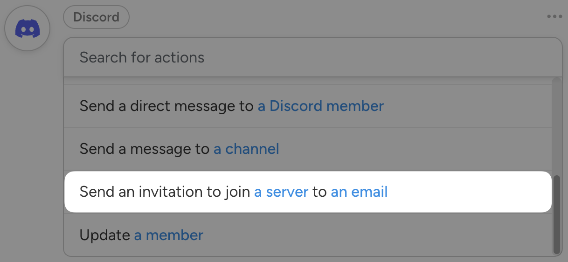Click blank row area right of 'a member'
568x262 pixels.
pos(373,235)
